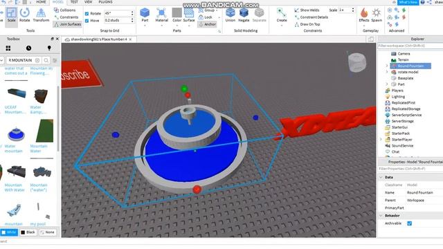Image resolution: width=443 pixels, height=249 pixels.
Task: Click the view selector cube
Action: click(x=357, y=62)
